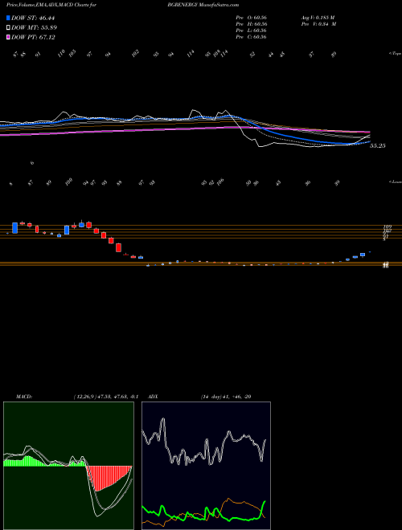The image size is (402, 530).
Task: Click the green +DI line in ADX chart
Action: pos(203,515)
